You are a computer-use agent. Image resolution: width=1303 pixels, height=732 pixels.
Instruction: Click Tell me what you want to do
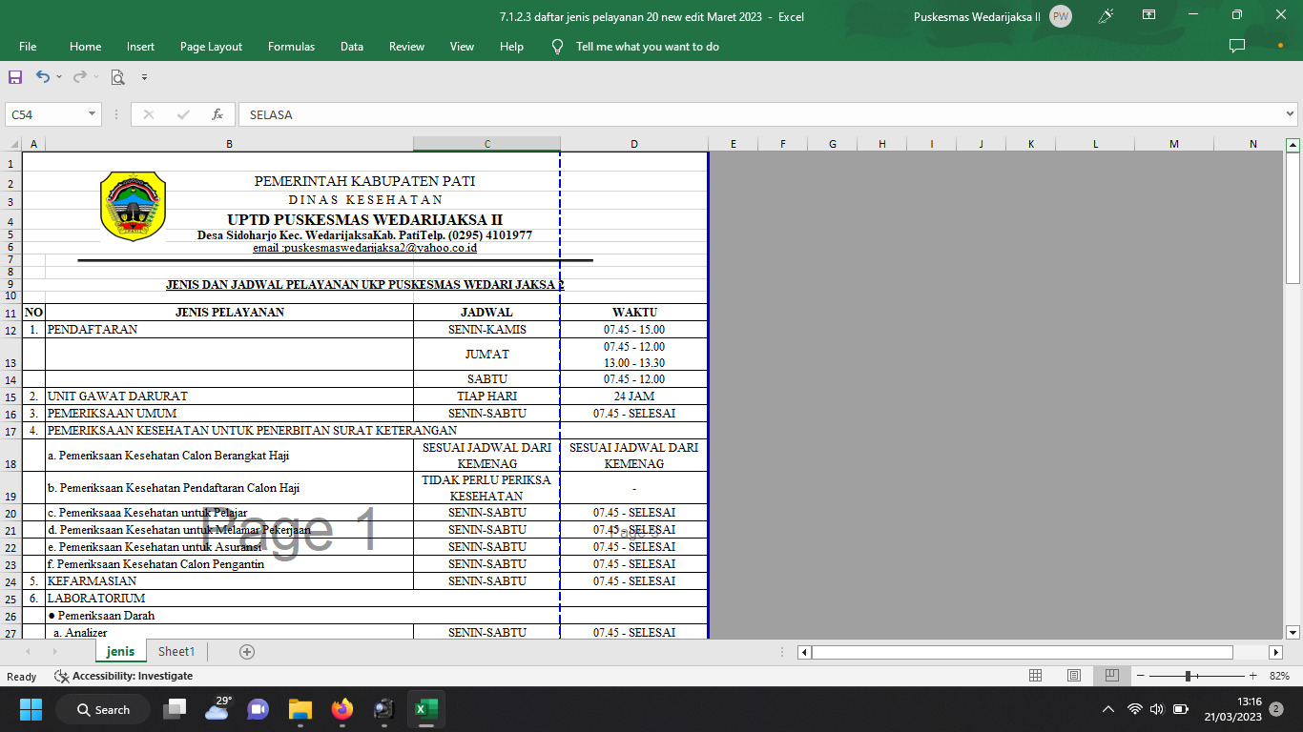pyautogui.click(x=648, y=47)
